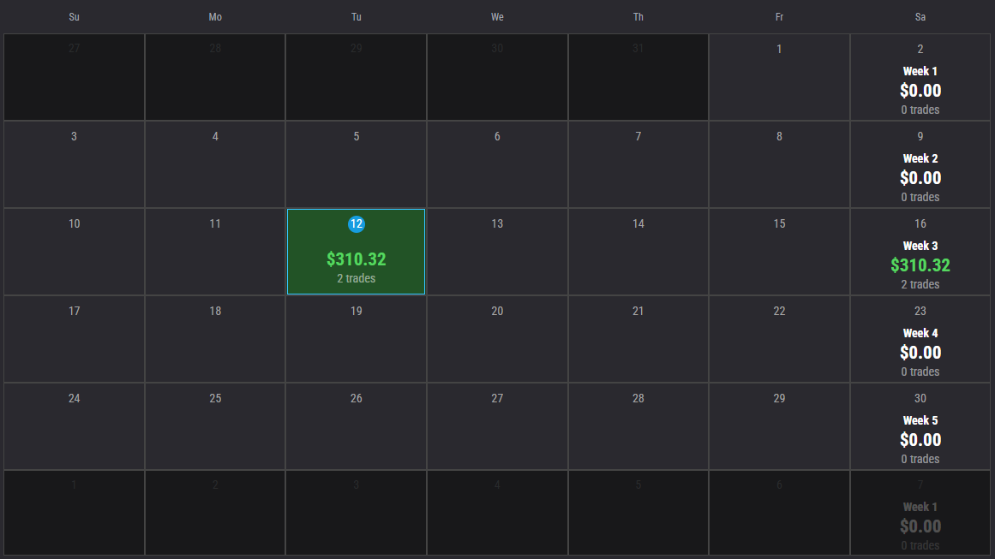Click the Week 2 $0.00 total
995x559 pixels.
click(x=920, y=177)
